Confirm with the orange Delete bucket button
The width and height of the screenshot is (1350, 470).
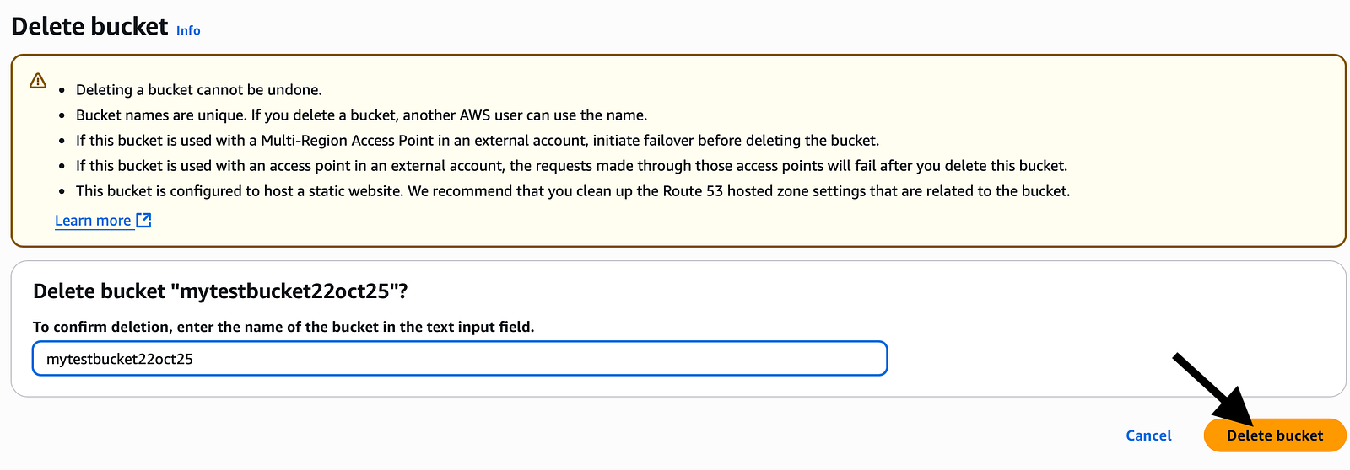click(1275, 435)
